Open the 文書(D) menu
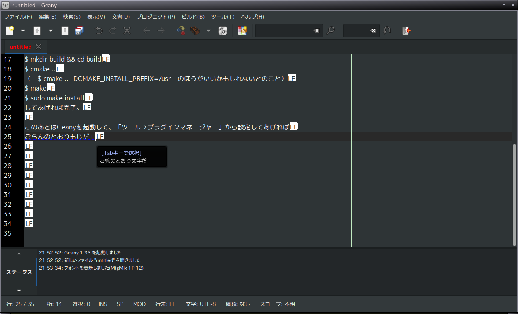518x314 pixels. (x=121, y=17)
